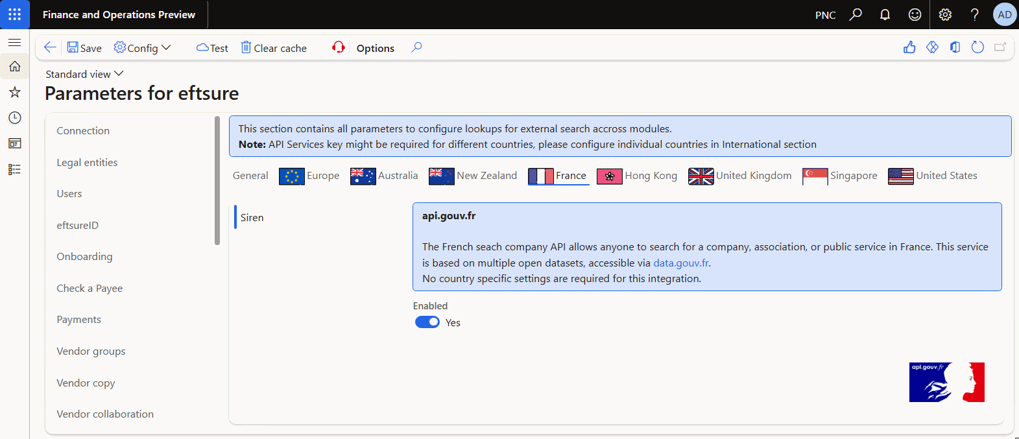Open the Users section
This screenshot has width=1019, height=439.
point(69,193)
